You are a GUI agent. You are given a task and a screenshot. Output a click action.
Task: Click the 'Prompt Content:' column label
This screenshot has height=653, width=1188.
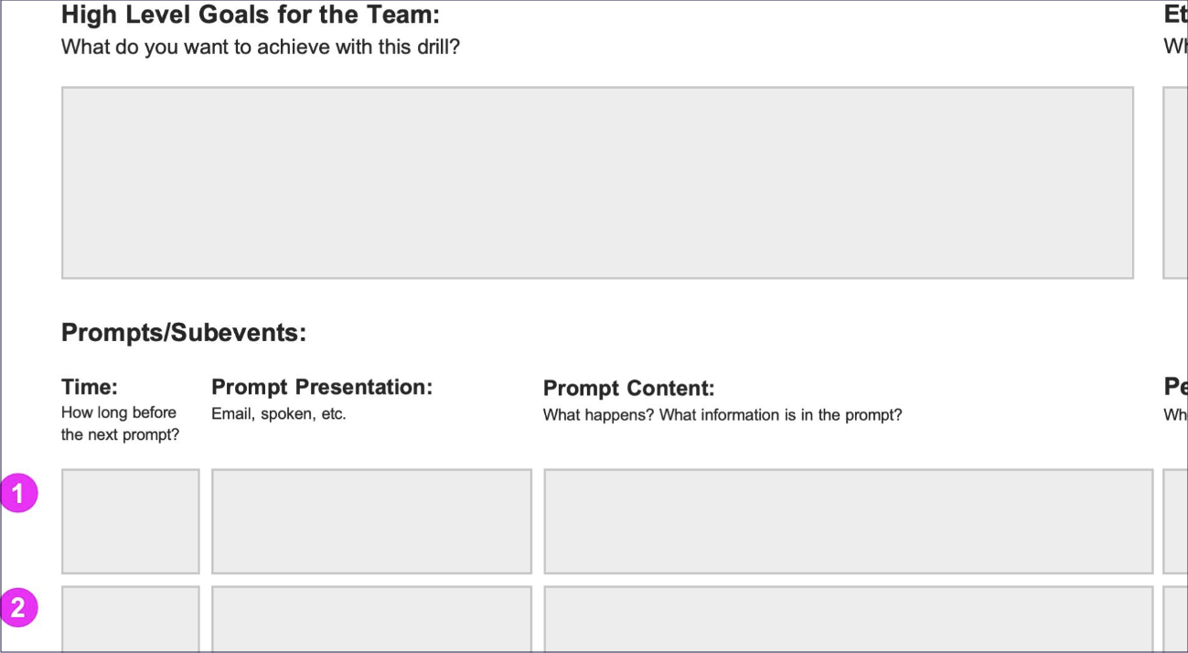pos(629,389)
